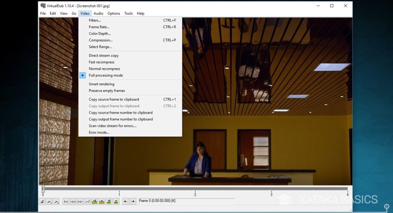Viewport: 393px width, 213px height.
Task: Go to previous keyframe using key icon
Action: coord(95,201)
